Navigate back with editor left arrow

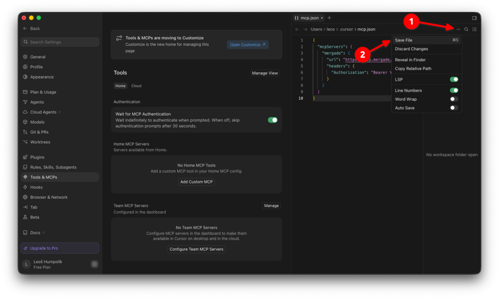pyautogui.click(x=297, y=29)
